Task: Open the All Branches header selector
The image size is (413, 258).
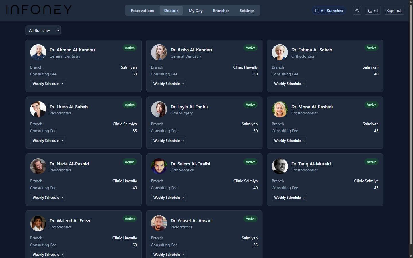Action: (x=329, y=11)
